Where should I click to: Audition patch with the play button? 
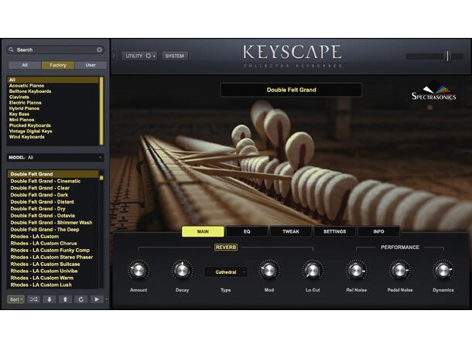[97, 299]
